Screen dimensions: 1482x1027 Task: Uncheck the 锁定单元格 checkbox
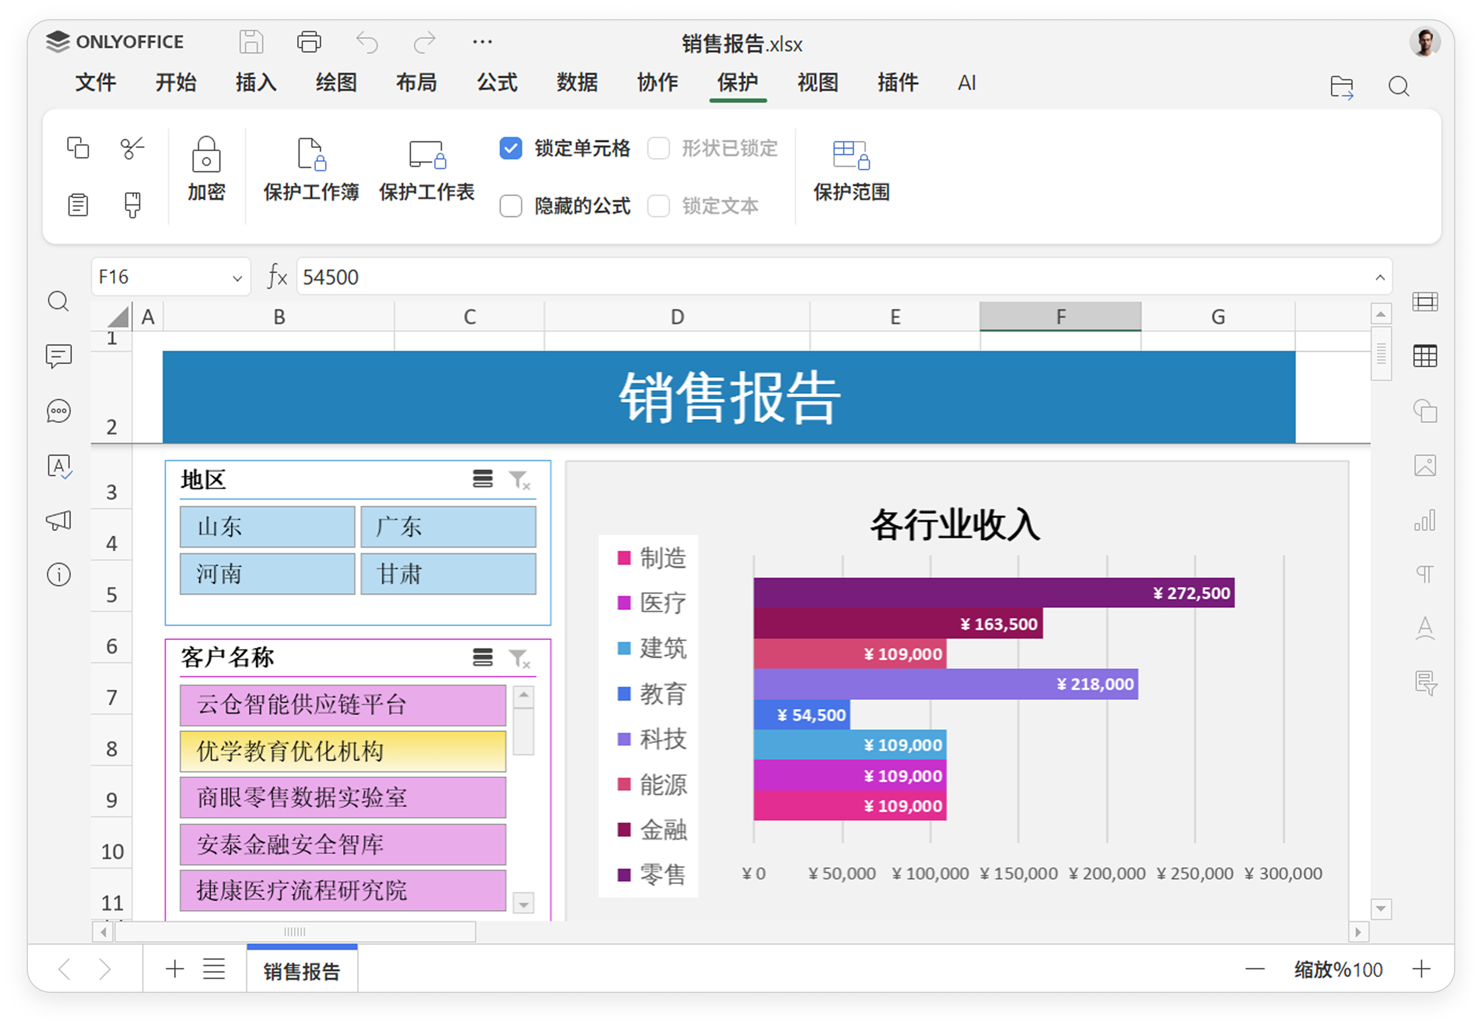click(511, 149)
